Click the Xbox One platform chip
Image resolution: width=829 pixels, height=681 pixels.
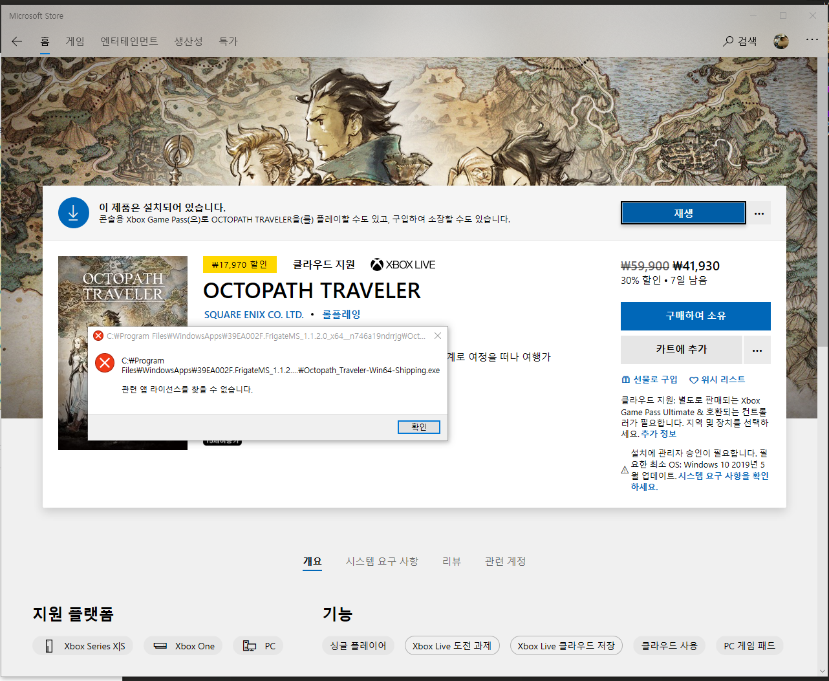point(183,646)
